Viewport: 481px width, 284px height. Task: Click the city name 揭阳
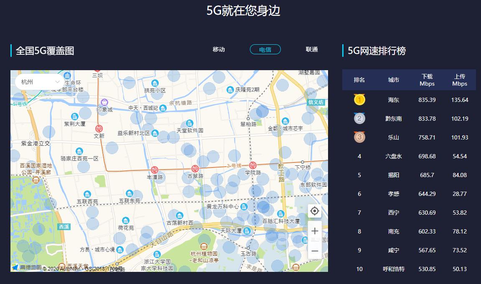394,175
